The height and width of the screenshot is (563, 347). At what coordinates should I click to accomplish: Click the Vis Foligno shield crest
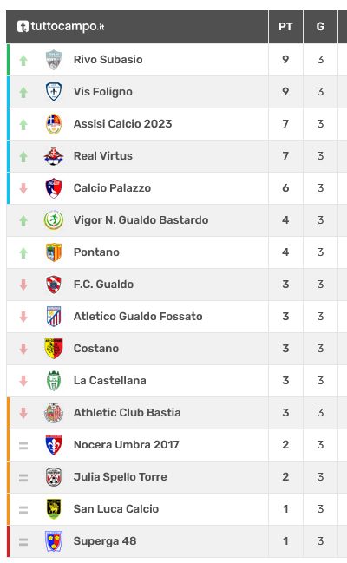click(x=54, y=92)
